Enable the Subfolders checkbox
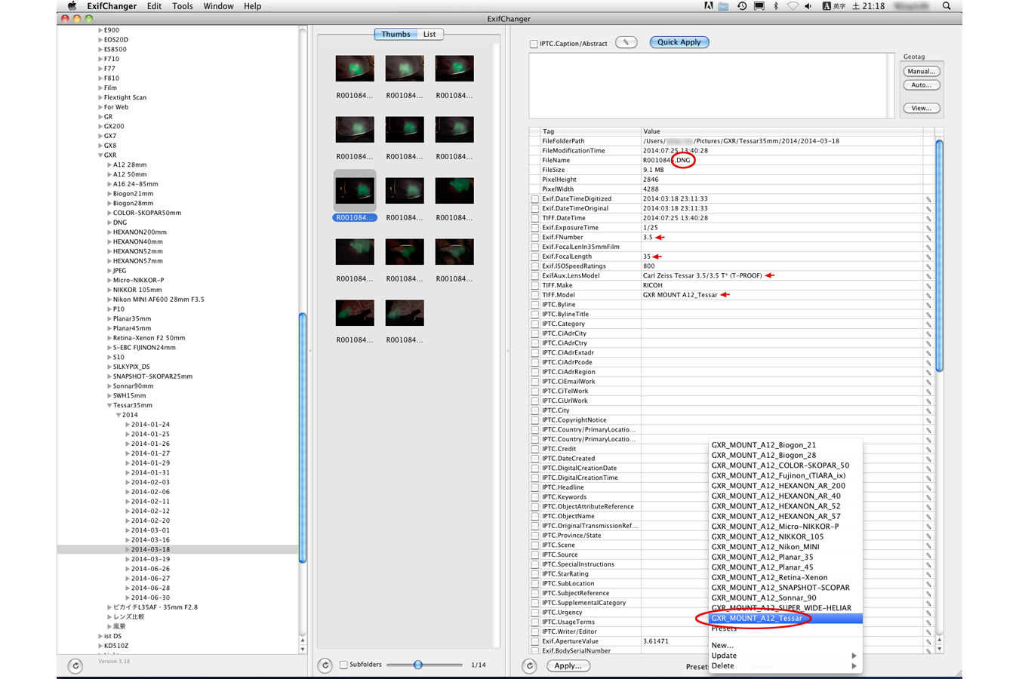 [x=343, y=665]
